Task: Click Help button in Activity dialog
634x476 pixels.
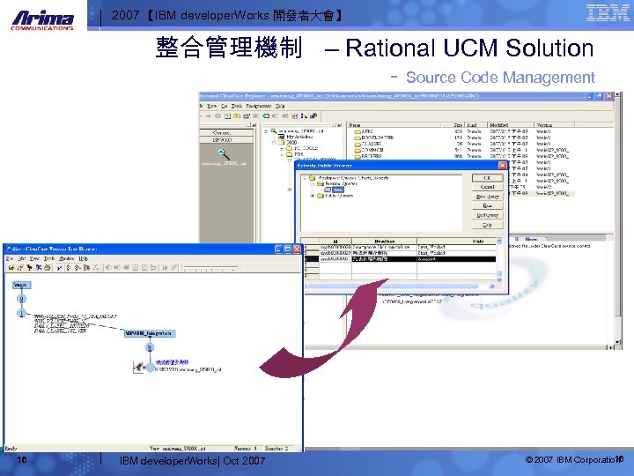Action: pyautogui.click(x=487, y=225)
